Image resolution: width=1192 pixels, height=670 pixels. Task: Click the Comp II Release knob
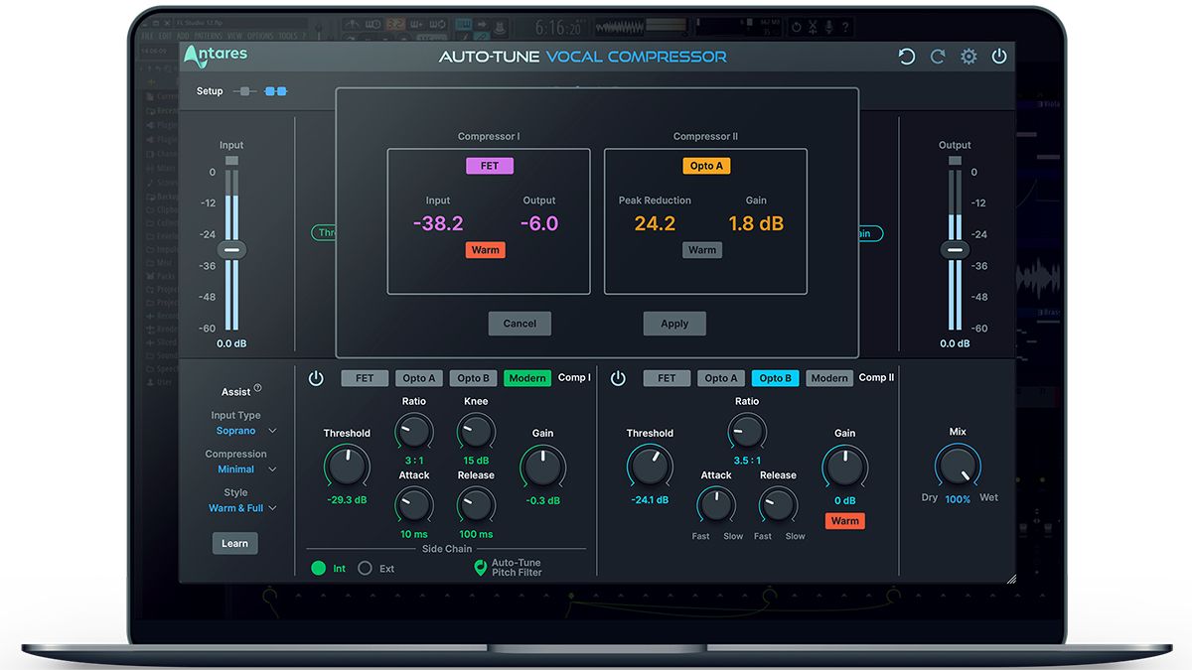pos(778,505)
